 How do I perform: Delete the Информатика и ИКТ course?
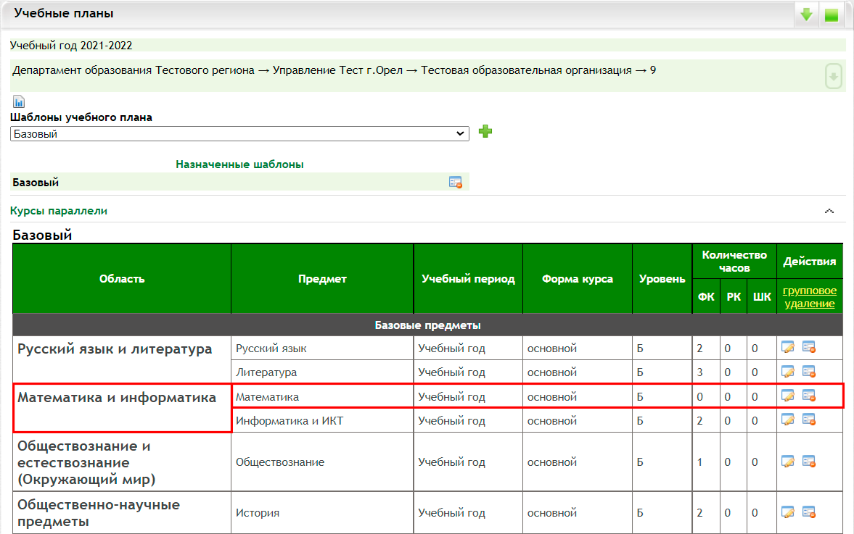(x=808, y=420)
